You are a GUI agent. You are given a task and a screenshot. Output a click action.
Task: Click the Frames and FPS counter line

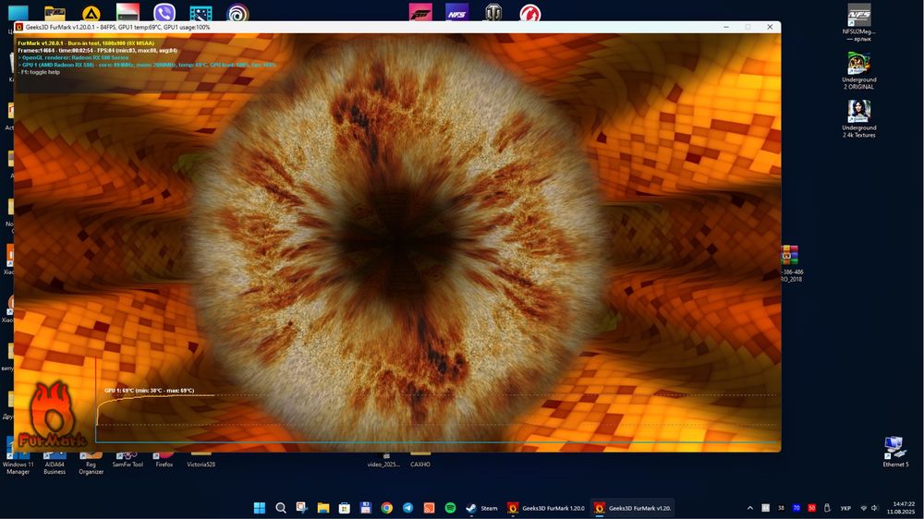pyautogui.click(x=98, y=51)
